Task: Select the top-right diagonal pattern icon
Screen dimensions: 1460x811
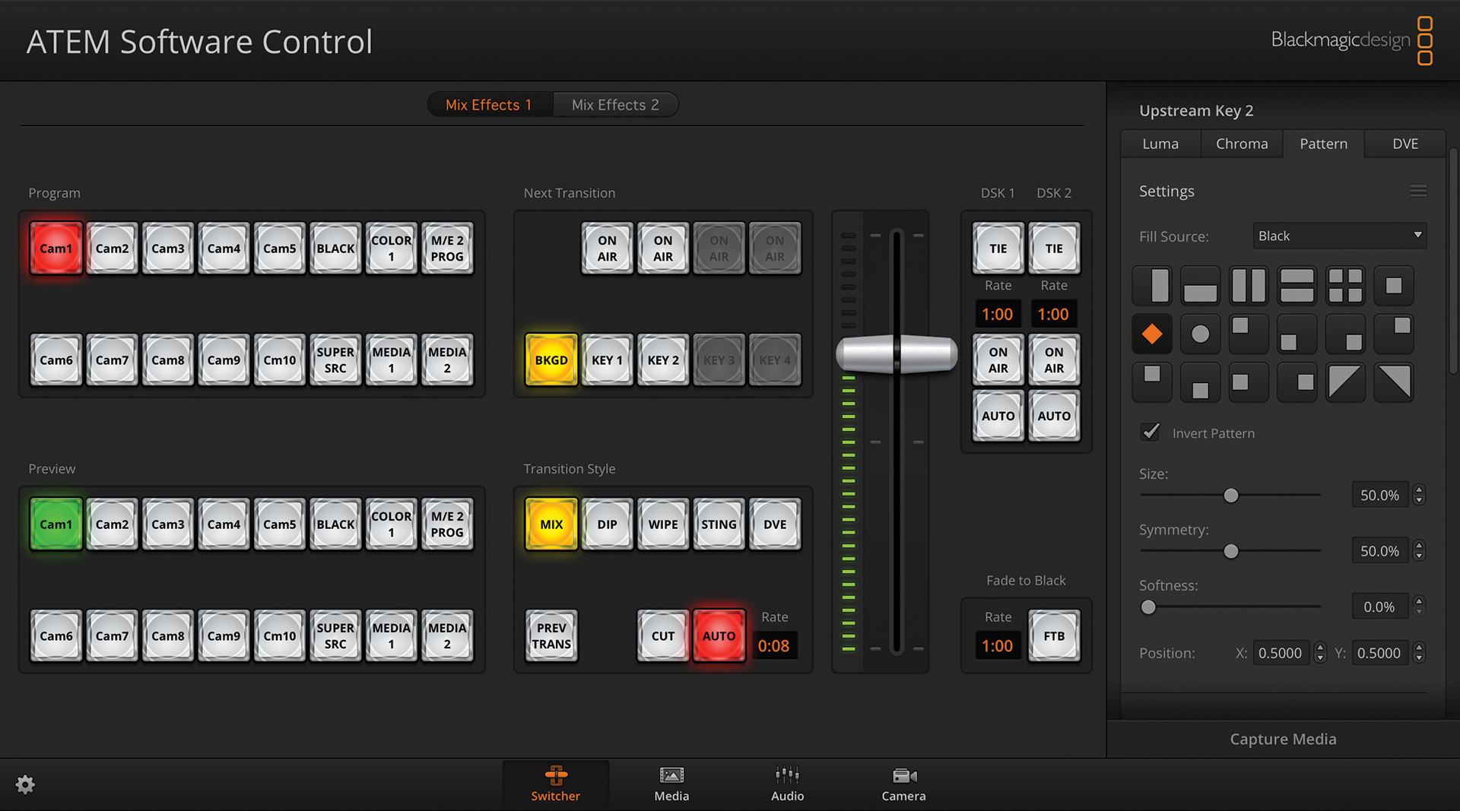Action: 1394,382
